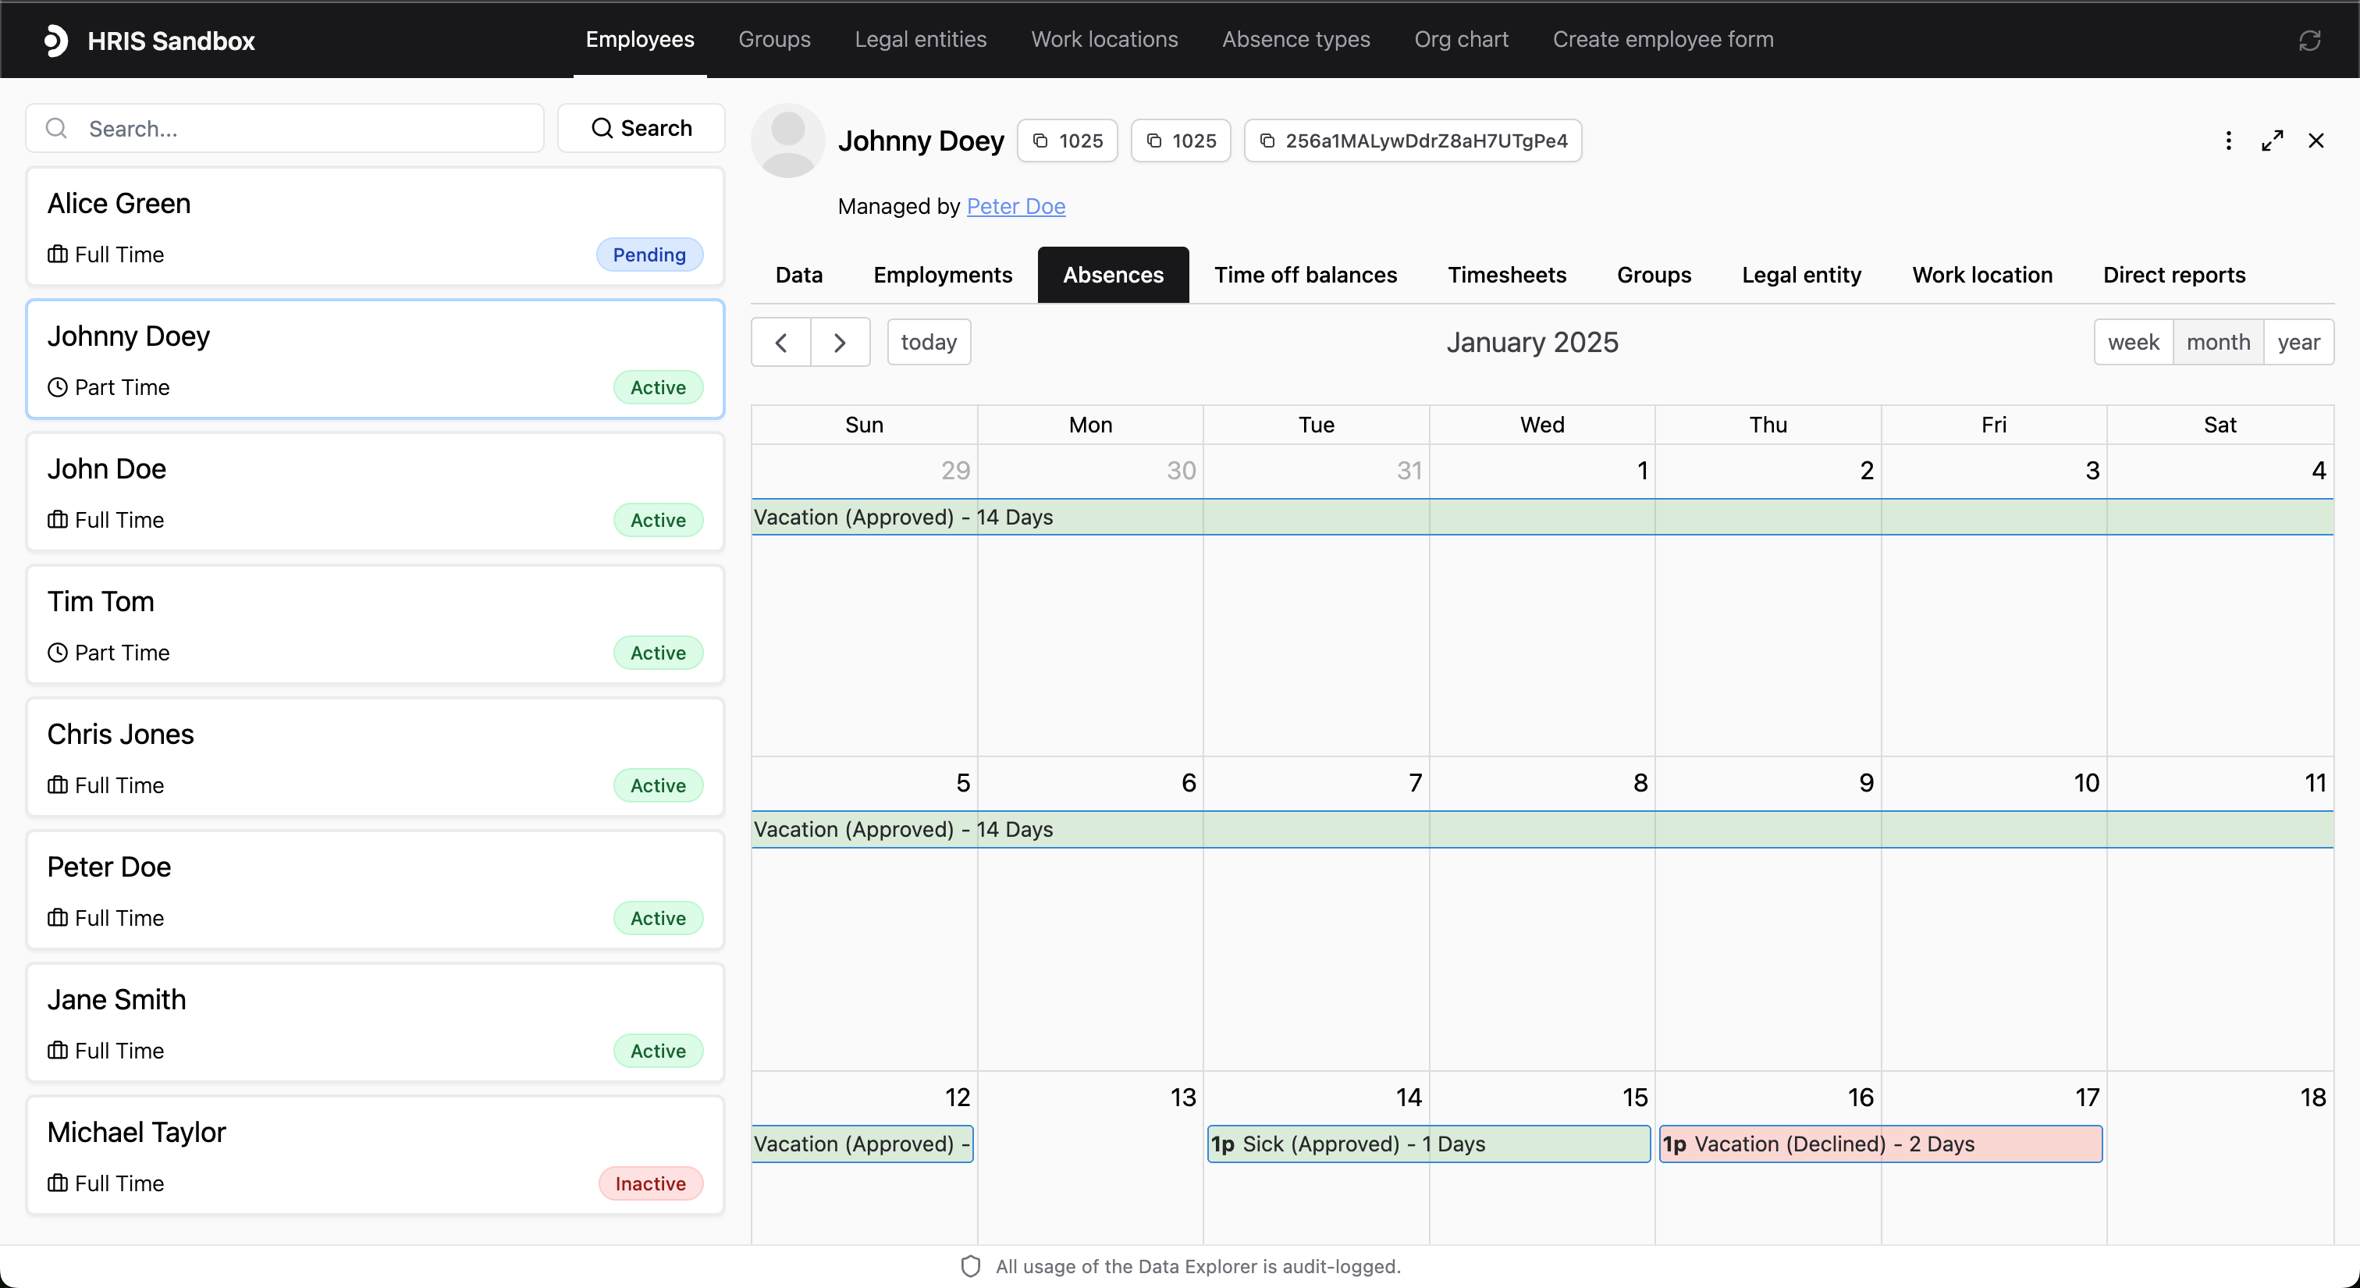2360x1288 pixels.
Task: Select Alice Green employee card
Action: tap(375, 227)
